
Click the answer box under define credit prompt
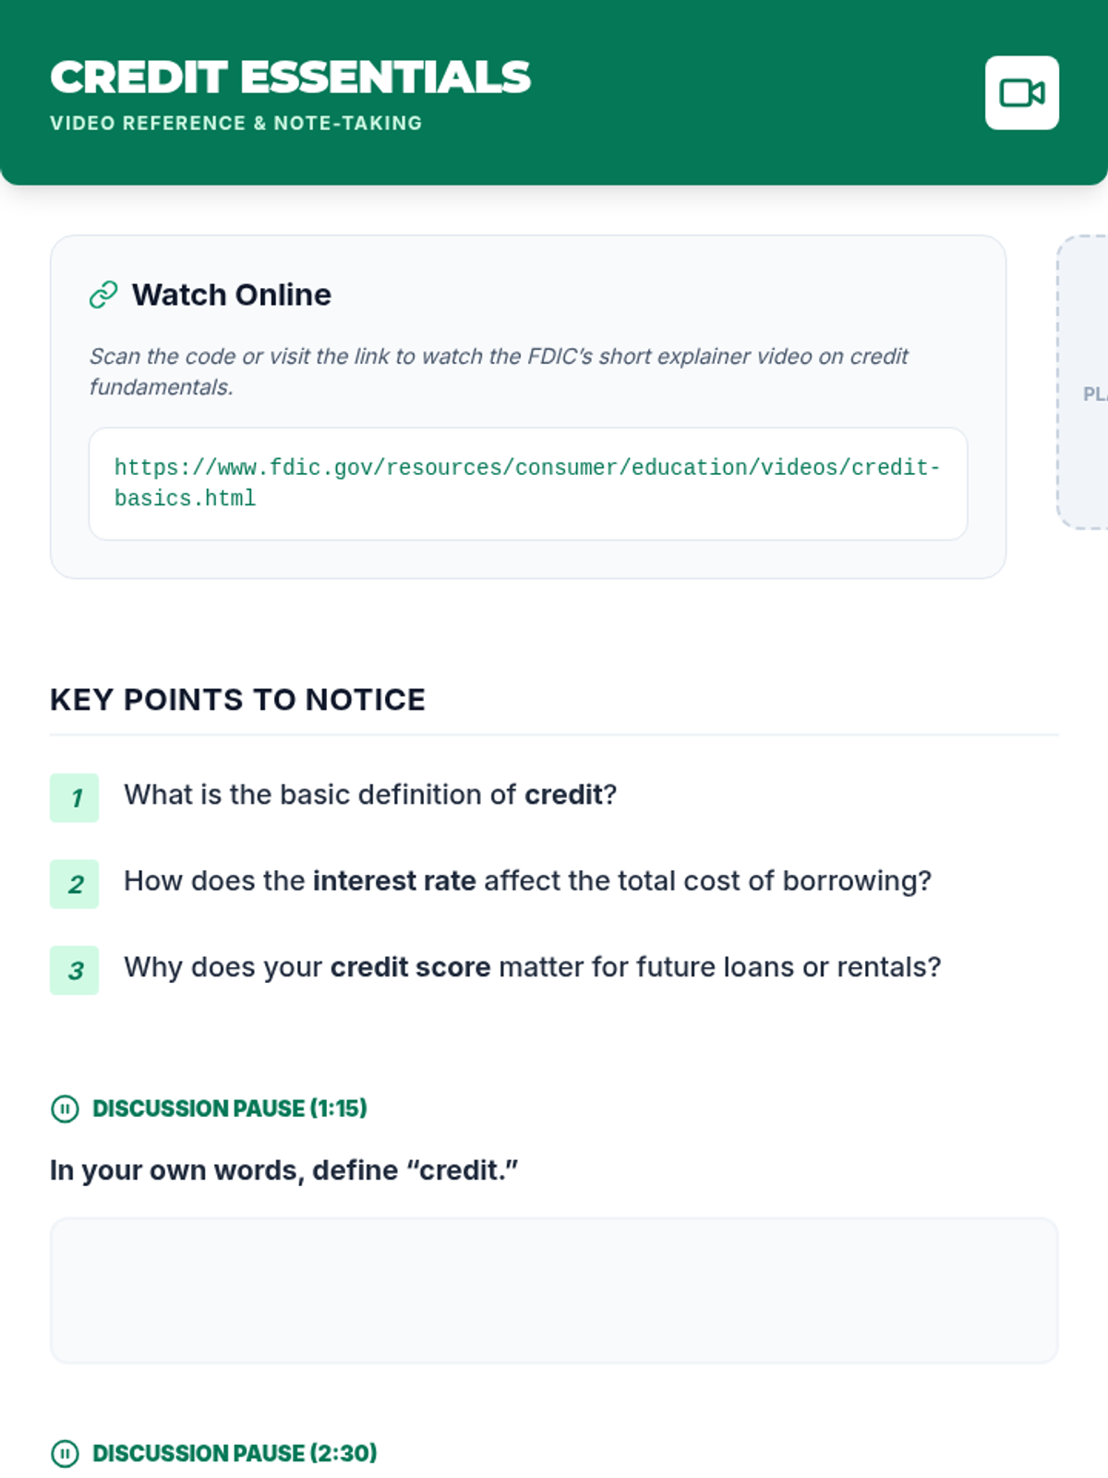coord(554,1290)
